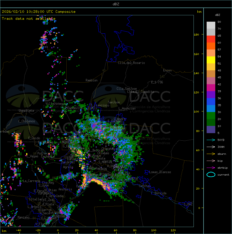Select the slate bottom swatch of dBZ scale
Image resolution: width=232 pixels, height=234 pixels.
coord(211,130)
